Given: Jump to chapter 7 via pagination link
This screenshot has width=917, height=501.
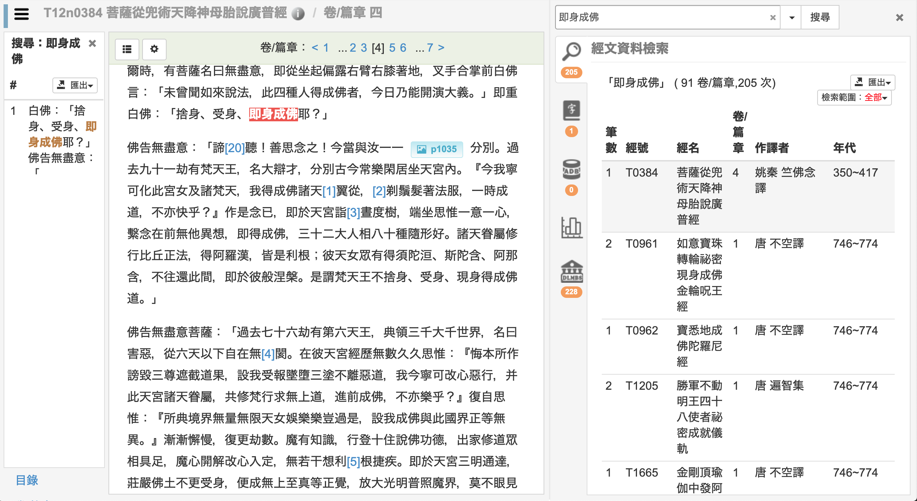Looking at the screenshot, I should pos(430,47).
